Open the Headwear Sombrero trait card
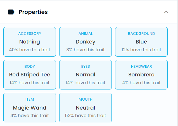 click(141, 75)
